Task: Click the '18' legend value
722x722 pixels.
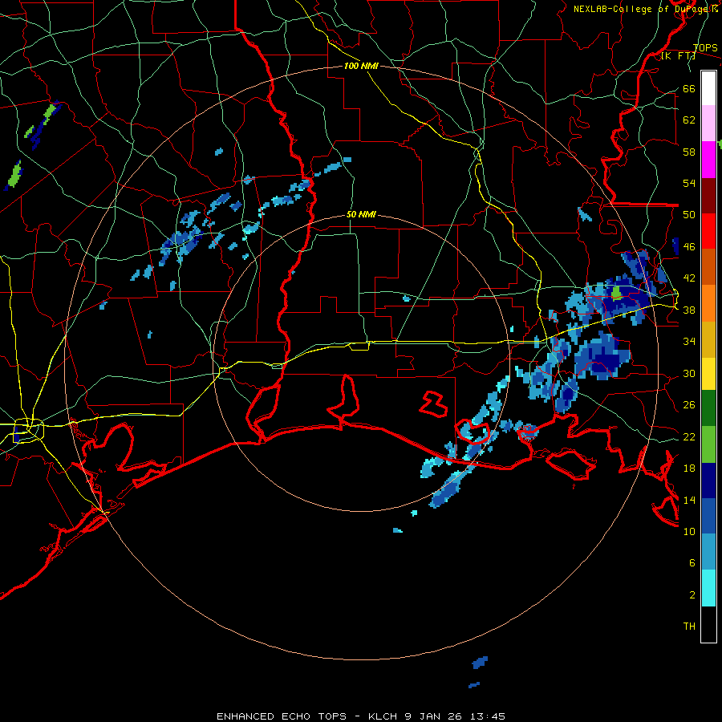Action: [x=689, y=468]
